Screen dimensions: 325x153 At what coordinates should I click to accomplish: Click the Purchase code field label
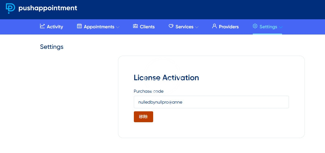coord(148,91)
